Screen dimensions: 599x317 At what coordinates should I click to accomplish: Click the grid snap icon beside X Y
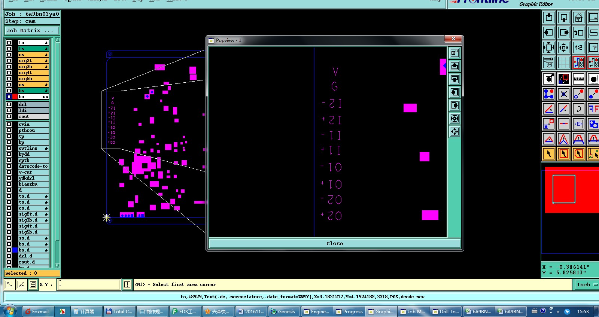click(x=33, y=284)
